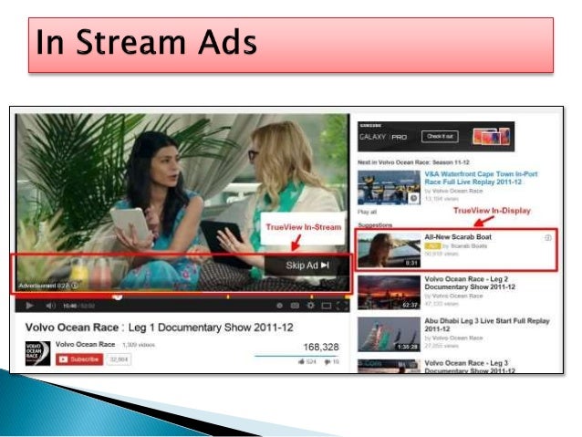Toggle captions in the video player

click(x=295, y=306)
